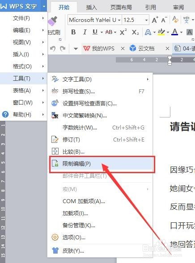The width and height of the screenshot is (195, 263).
Task: Click the Skin shirt icon
Action: [55, 250]
